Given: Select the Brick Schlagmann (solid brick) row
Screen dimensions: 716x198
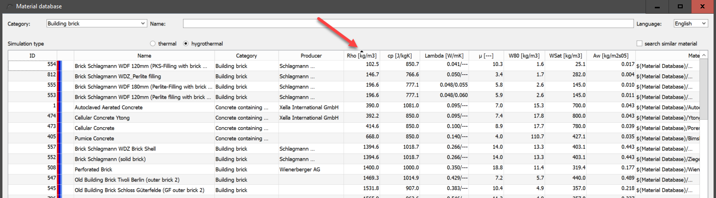Looking at the screenshot, I should point(354,158).
